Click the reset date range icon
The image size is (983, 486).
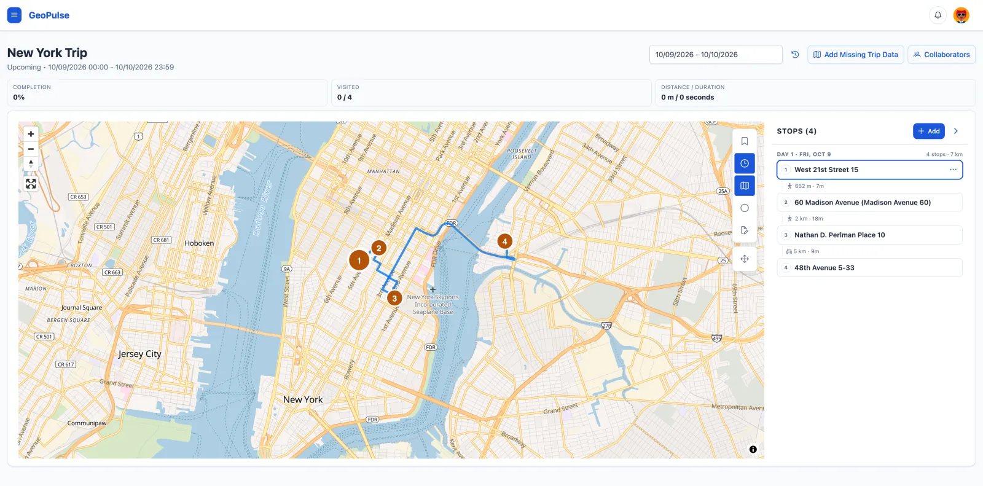click(x=795, y=55)
